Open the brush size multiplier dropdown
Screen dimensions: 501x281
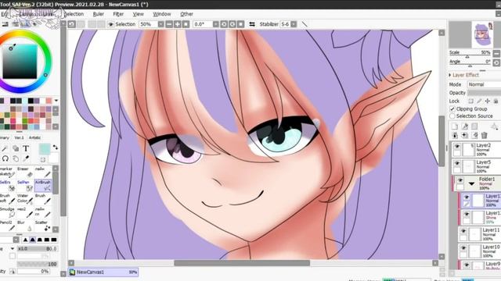13,248
